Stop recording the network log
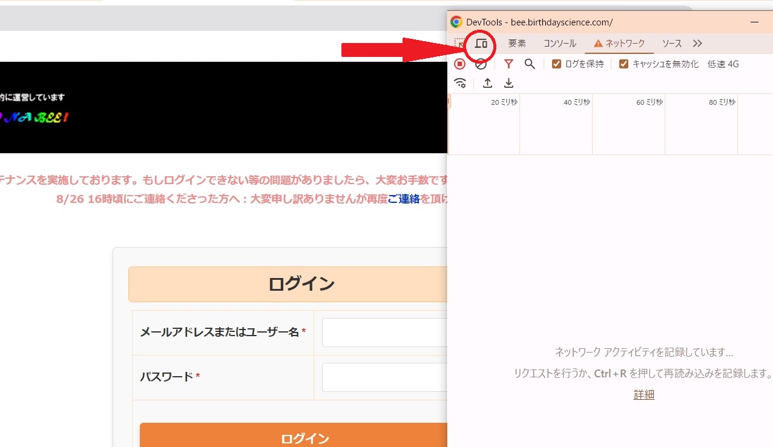 click(x=461, y=64)
